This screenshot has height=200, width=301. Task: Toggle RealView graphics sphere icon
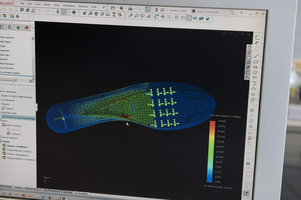click(x=208, y=18)
